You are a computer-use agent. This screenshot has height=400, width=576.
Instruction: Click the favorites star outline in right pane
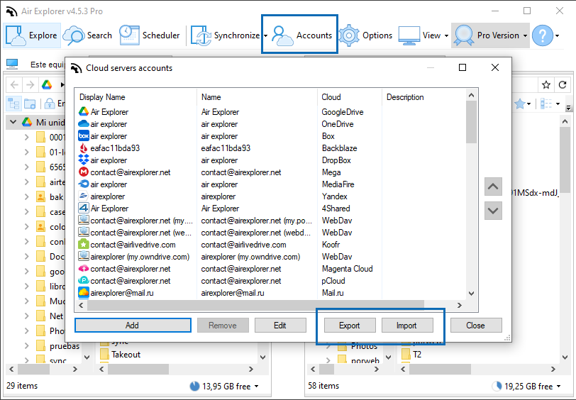point(546,85)
